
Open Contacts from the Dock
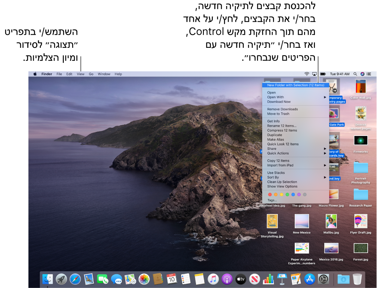click(x=158, y=279)
